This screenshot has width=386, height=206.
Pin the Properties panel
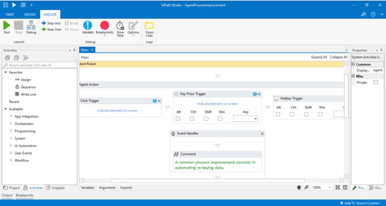click(x=381, y=50)
